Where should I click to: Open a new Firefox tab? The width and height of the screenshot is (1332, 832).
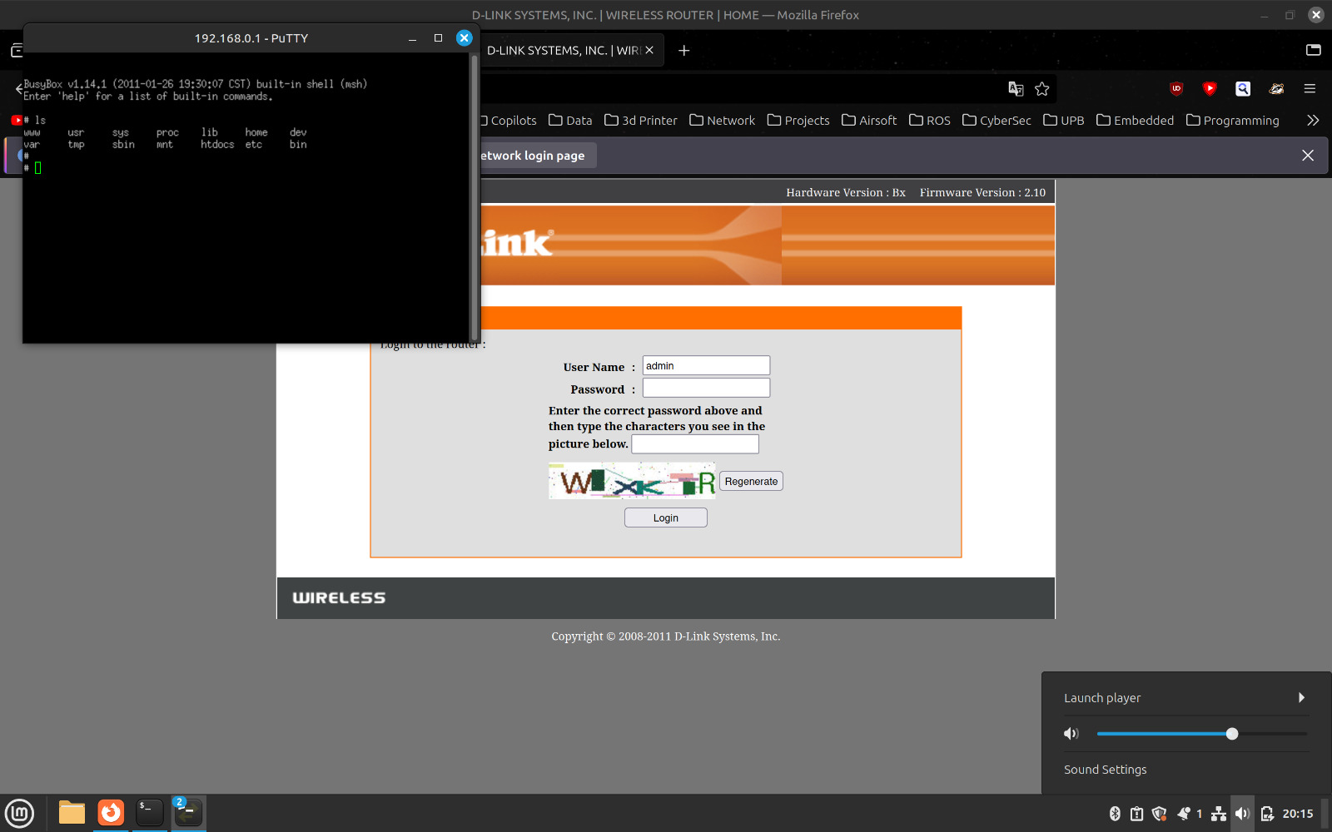(684, 51)
